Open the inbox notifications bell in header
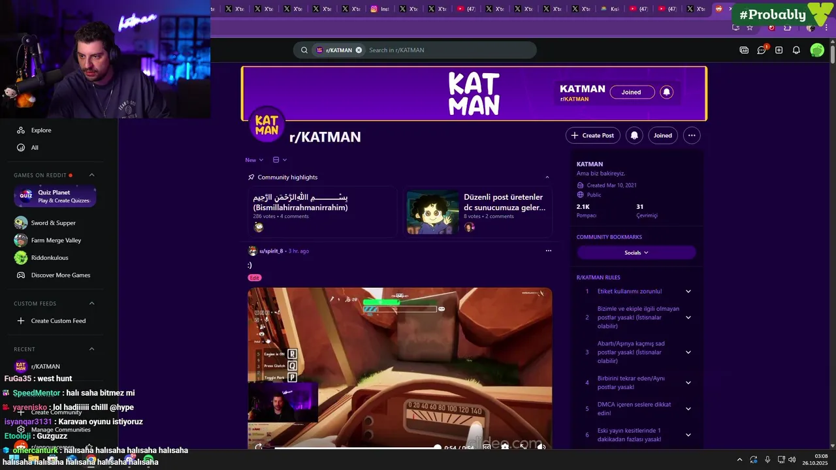836x470 pixels. pyautogui.click(x=796, y=50)
